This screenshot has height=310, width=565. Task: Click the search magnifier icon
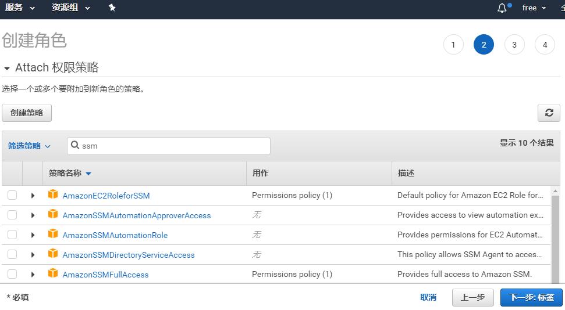point(75,145)
